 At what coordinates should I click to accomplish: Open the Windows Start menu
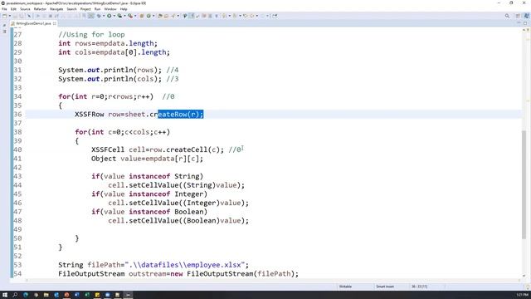click(5, 295)
